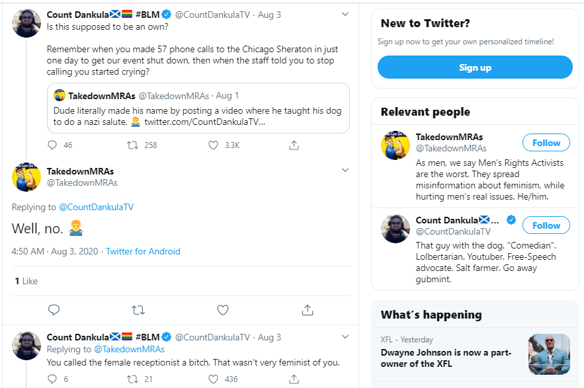The width and height of the screenshot is (584, 388).
Task: Open the quoted TakedownMRAs tweet
Action: tap(198, 108)
